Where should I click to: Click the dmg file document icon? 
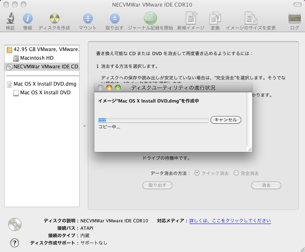click(x=9, y=84)
